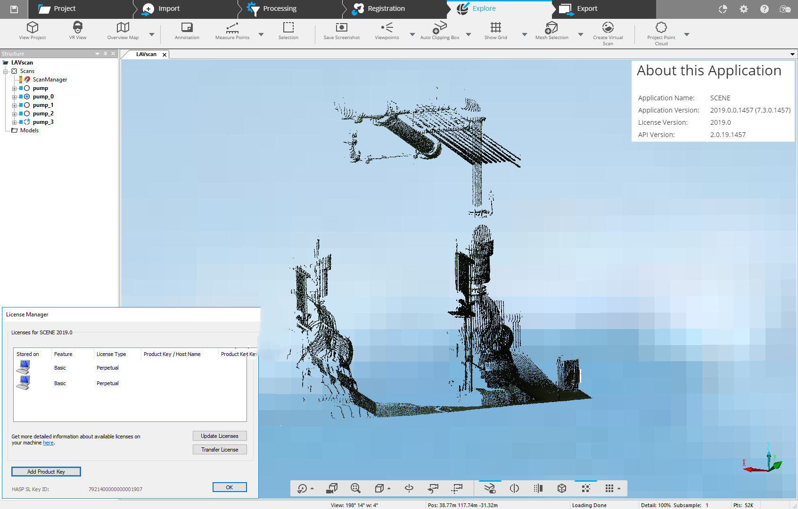The image size is (798, 509).
Task: Toggle the point density bars icon
Action: [x=538, y=488]
